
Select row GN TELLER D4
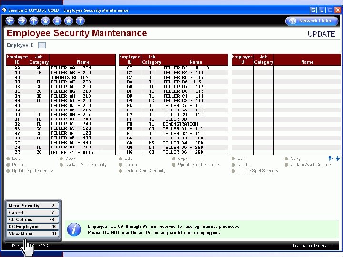coord(173,143)
